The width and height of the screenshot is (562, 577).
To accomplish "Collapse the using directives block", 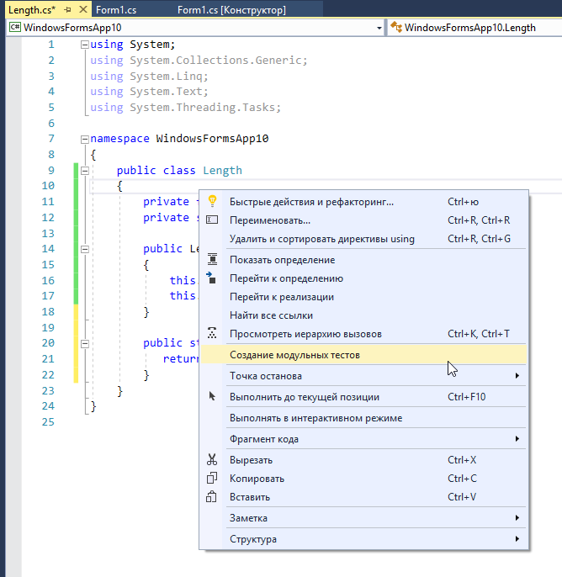I will 83,45.
